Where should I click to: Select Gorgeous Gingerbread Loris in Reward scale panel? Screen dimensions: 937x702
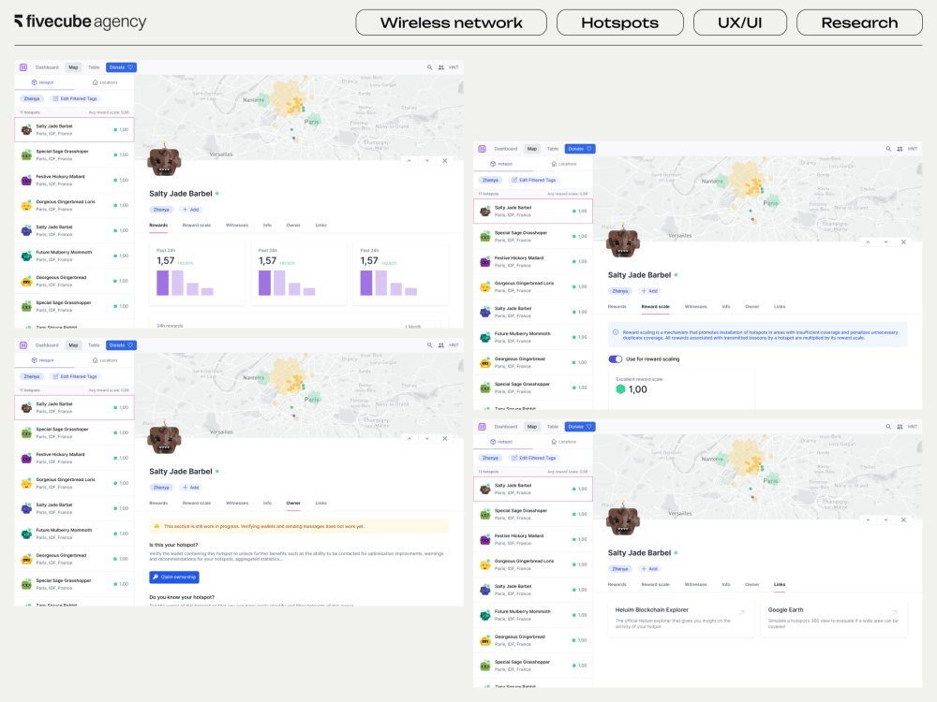tap(533, 286)
